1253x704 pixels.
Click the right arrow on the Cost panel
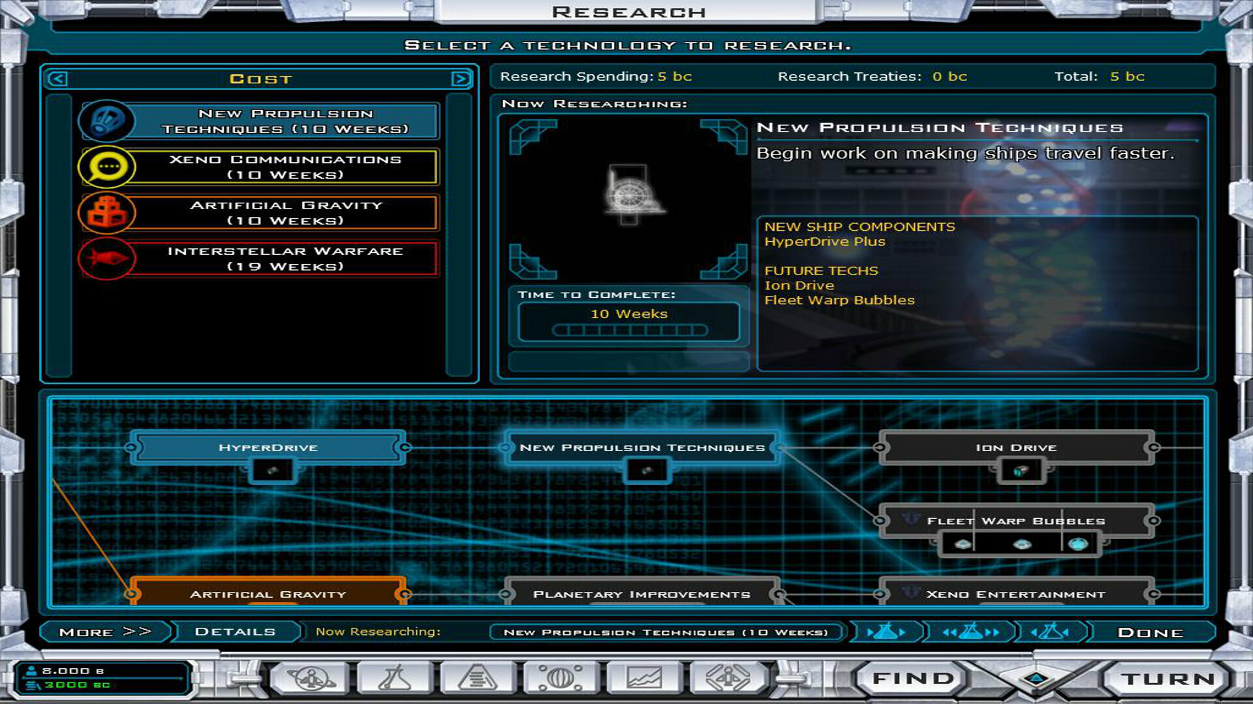462,78
